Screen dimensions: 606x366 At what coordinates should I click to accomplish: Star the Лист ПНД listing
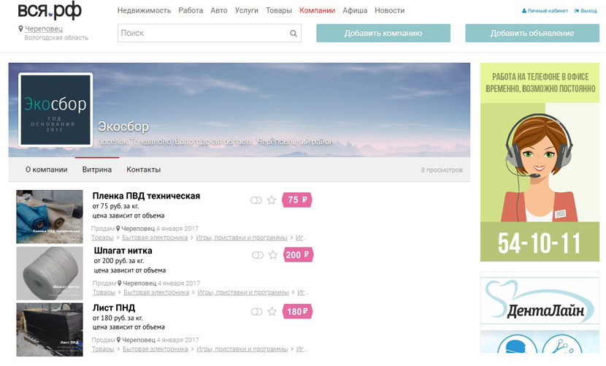click(272, 311)
